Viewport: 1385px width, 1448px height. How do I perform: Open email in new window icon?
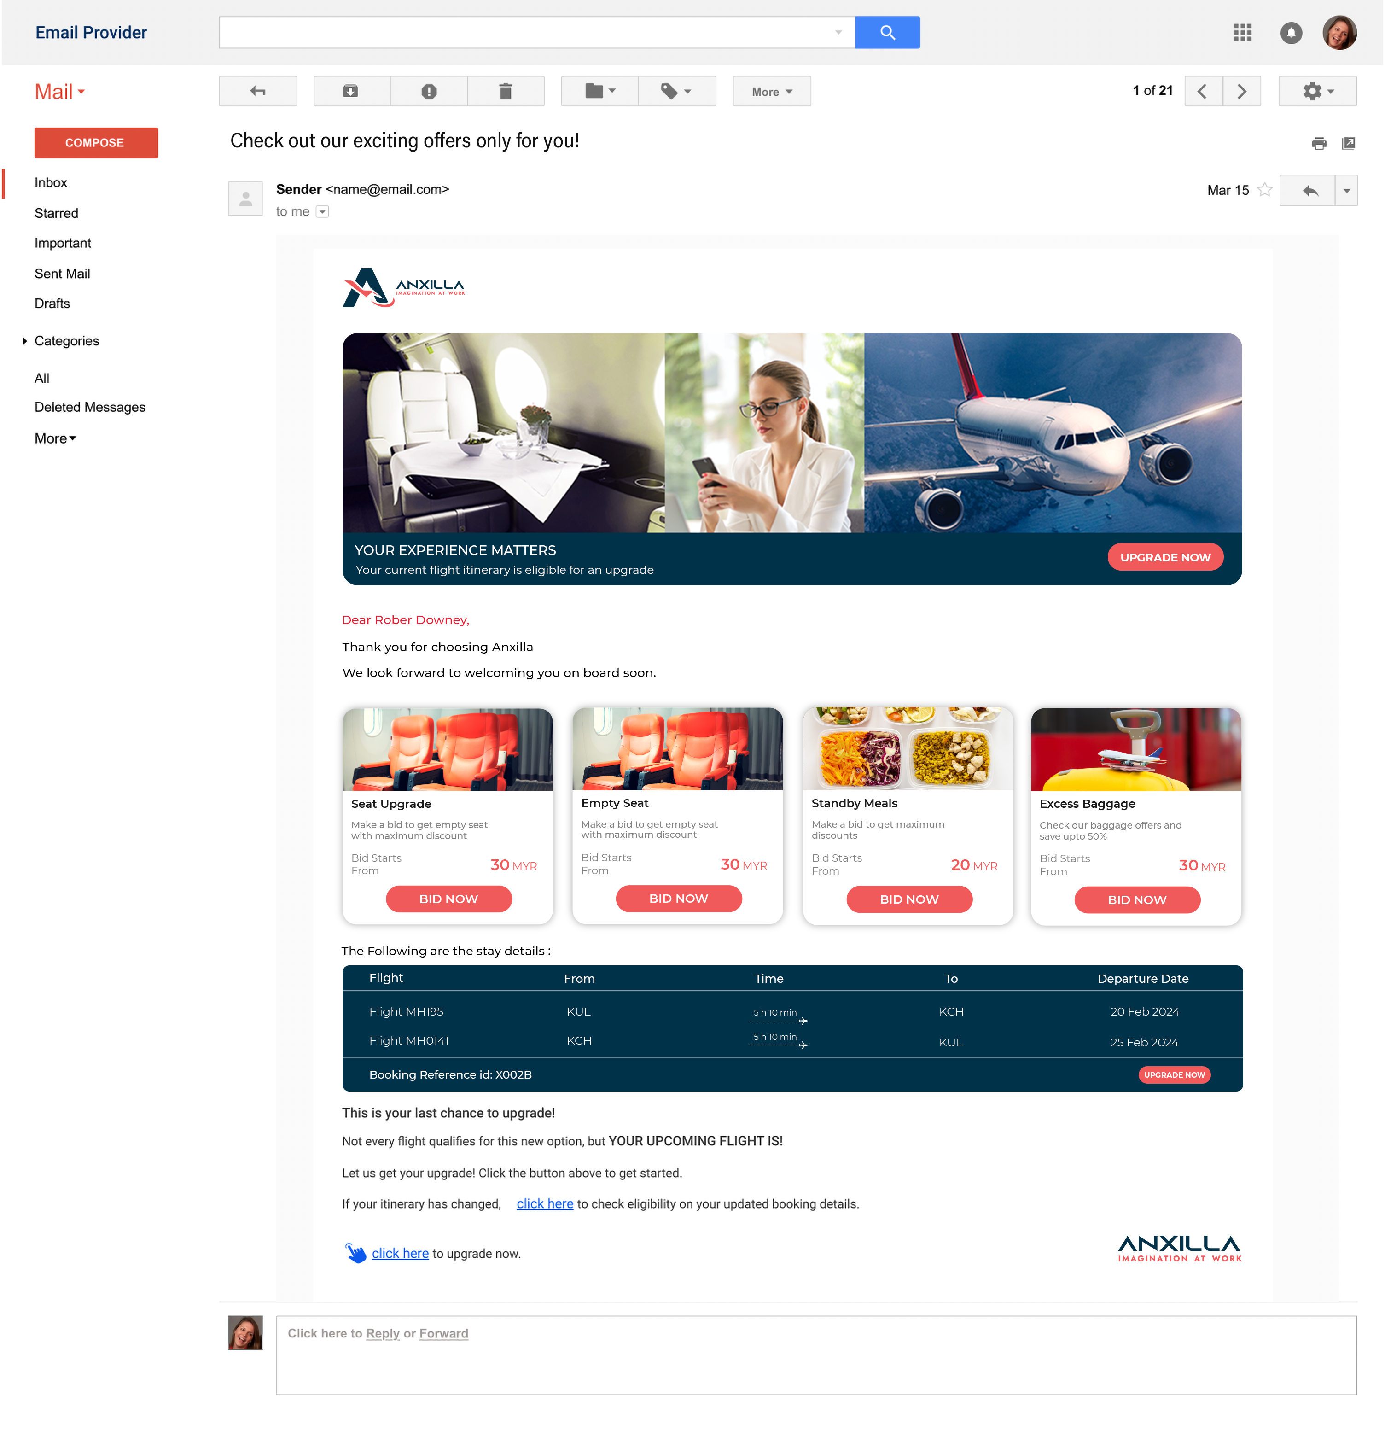tap(1348, 143)
